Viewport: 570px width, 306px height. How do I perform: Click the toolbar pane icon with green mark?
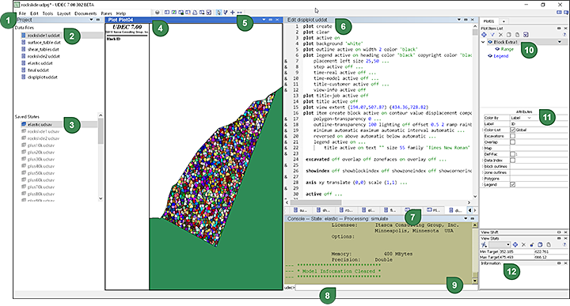(173, 13)
